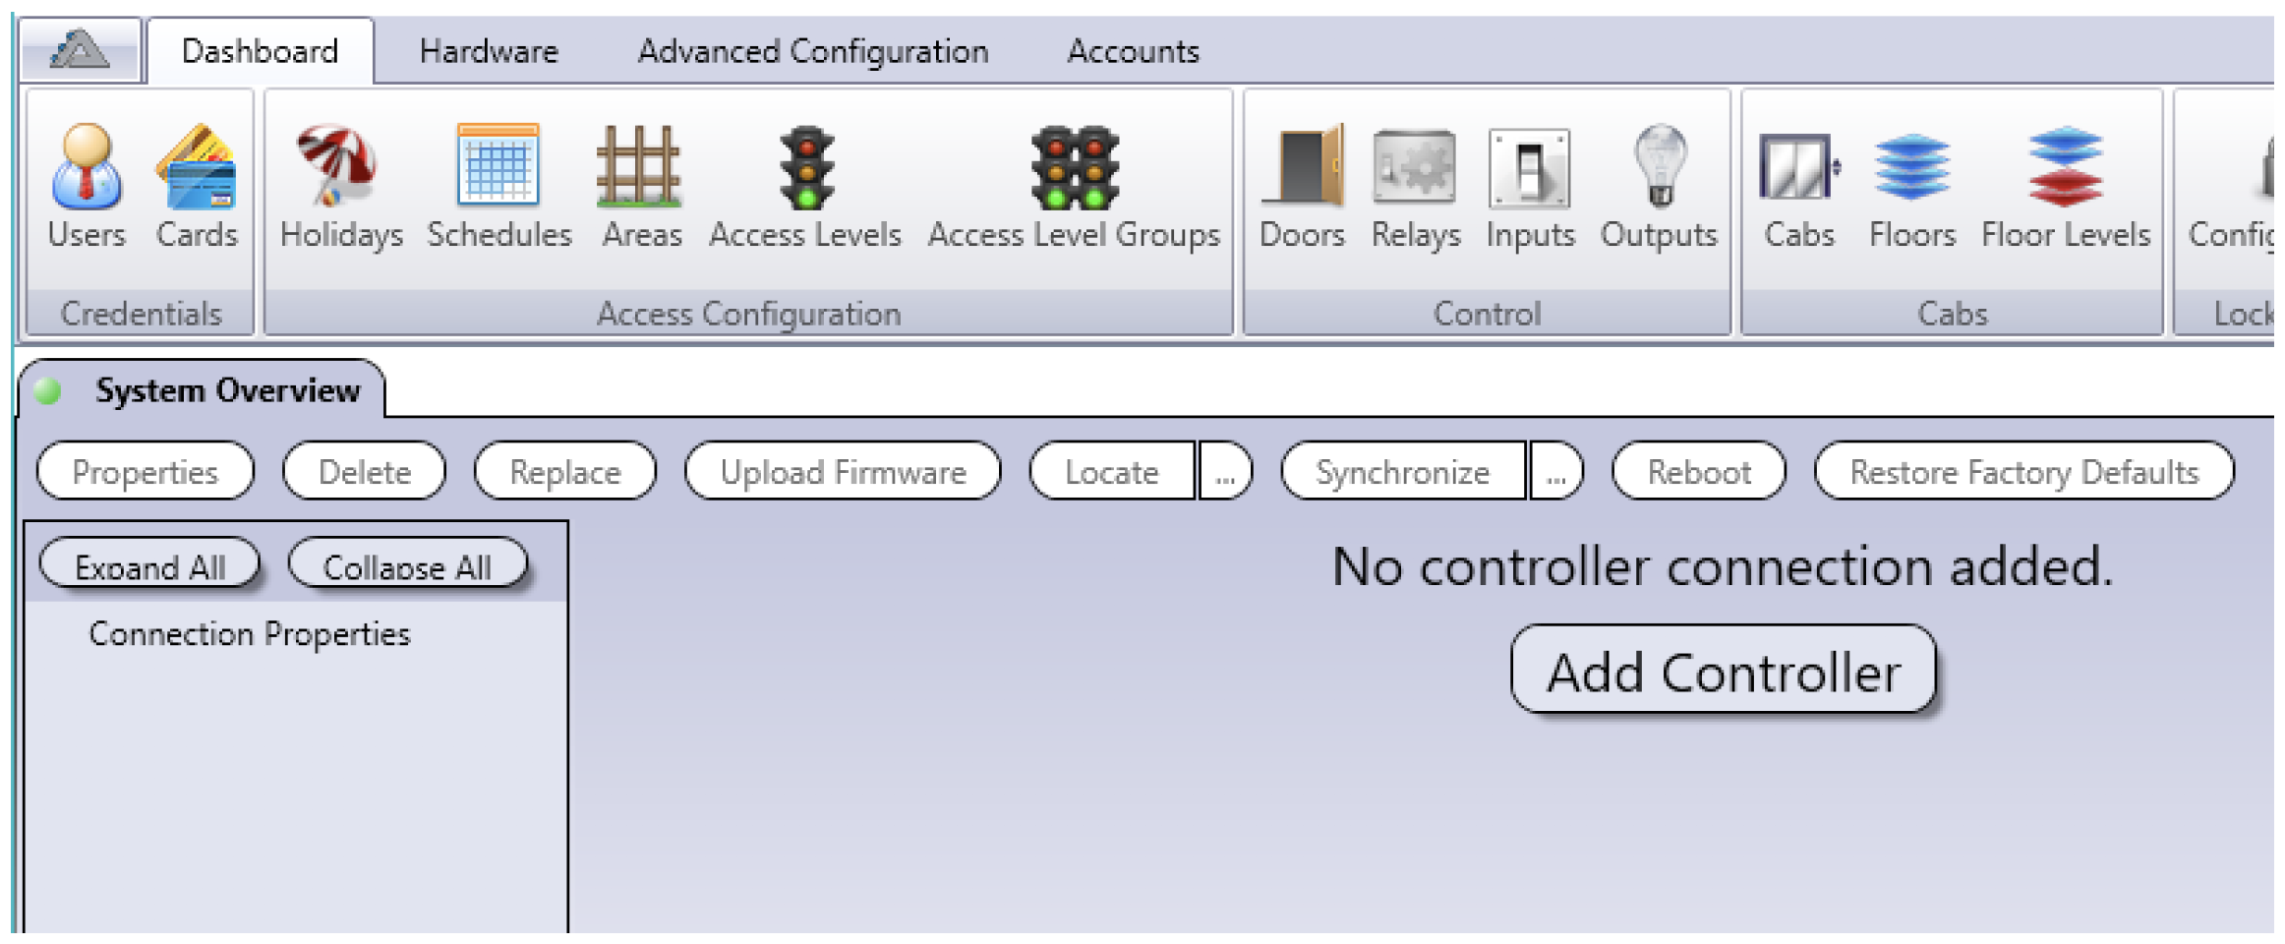This screenshot has width=2285, height=944.
Task: Switch to Advanced Configuration tab
Action: [813, 51]
